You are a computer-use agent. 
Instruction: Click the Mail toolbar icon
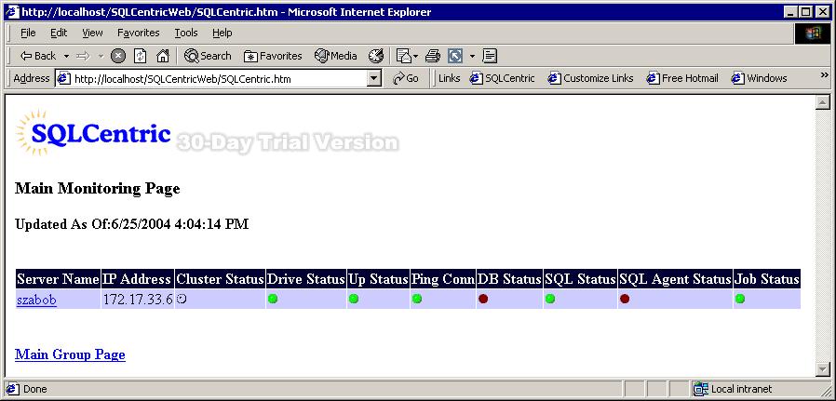coord(405,56)
